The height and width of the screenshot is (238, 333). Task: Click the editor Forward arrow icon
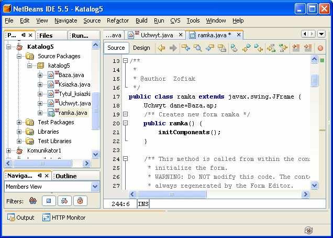tap(173, 48)
